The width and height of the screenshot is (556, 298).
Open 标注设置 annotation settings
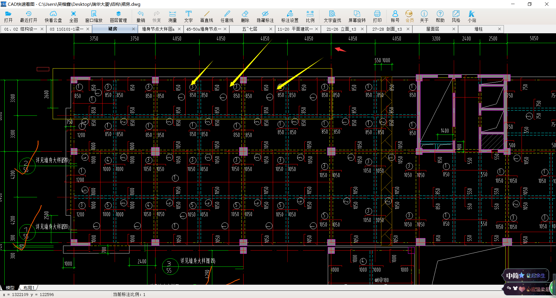(x=290, y=16)
